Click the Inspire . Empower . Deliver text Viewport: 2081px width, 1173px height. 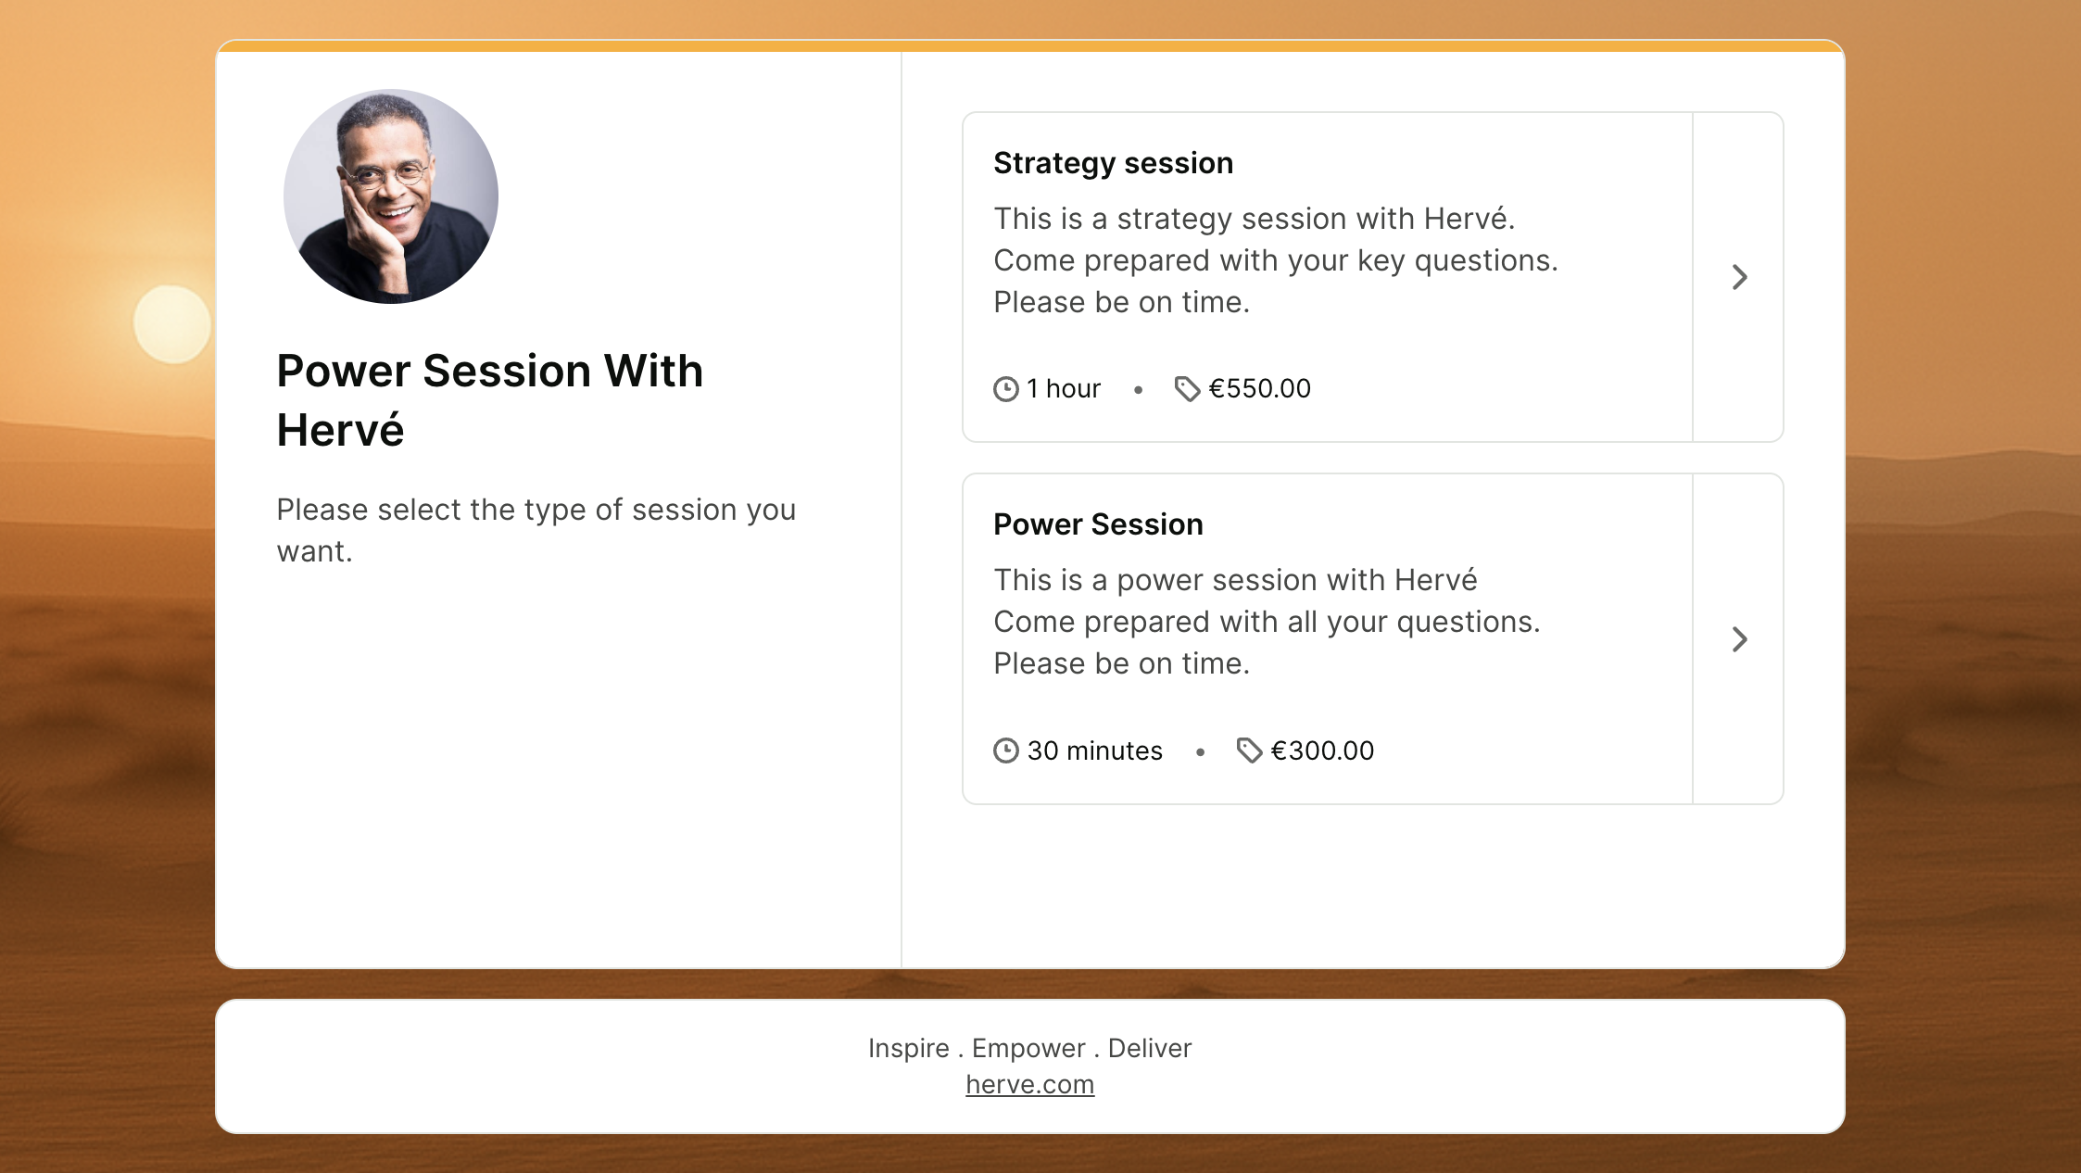click(1029, 1048)
